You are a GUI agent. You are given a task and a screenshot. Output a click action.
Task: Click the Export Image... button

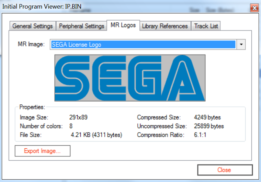(x=43, y=151)
